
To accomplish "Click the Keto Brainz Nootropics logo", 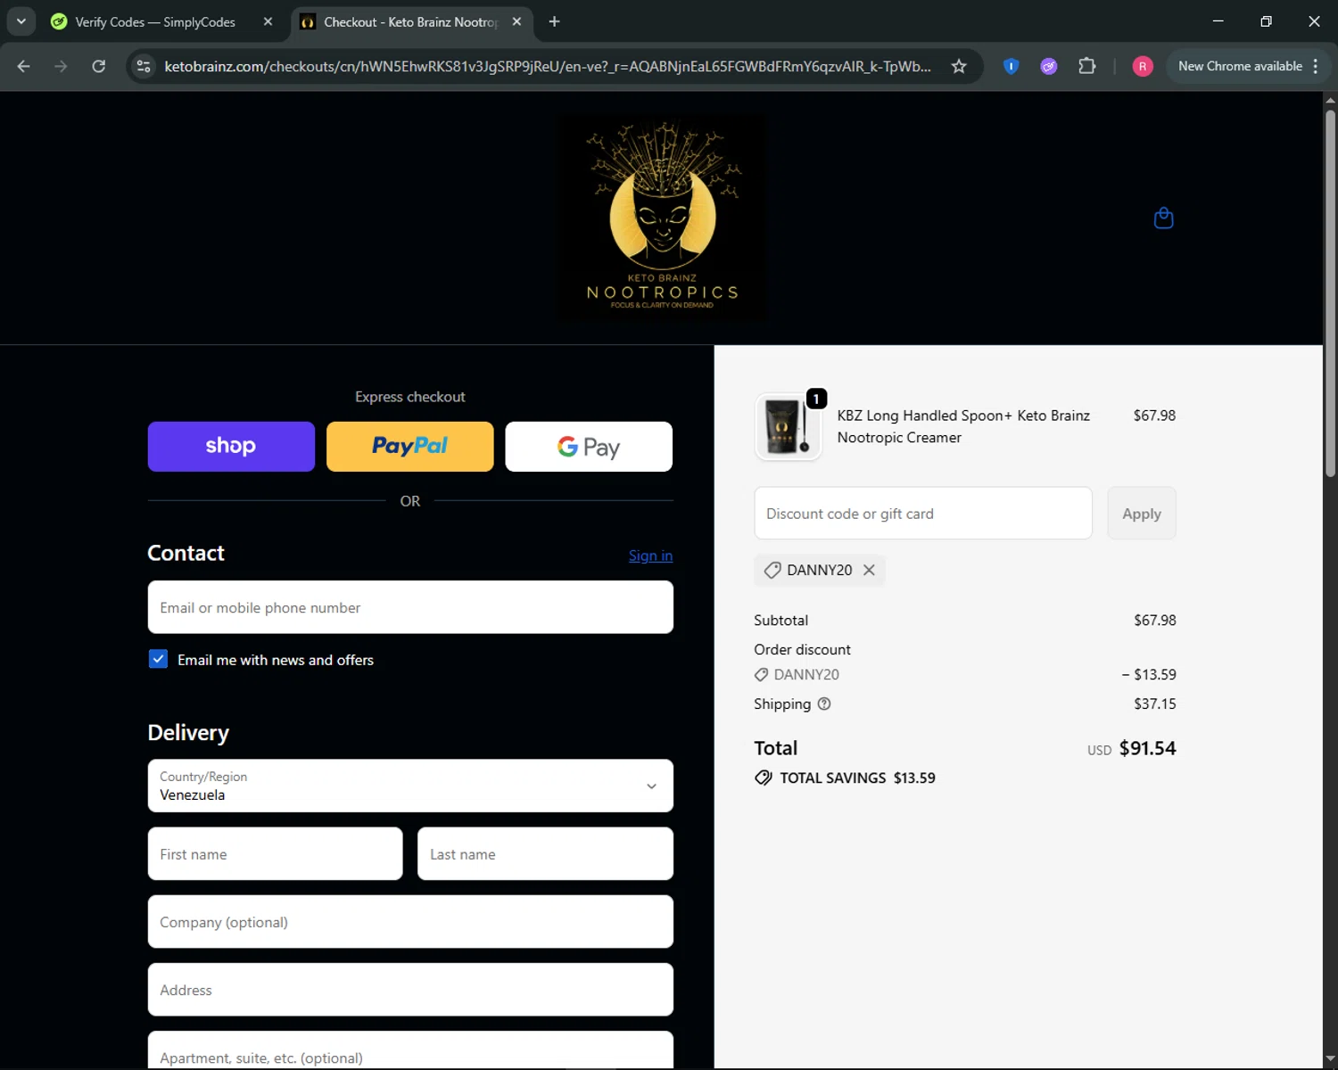I will coord(662,218).
